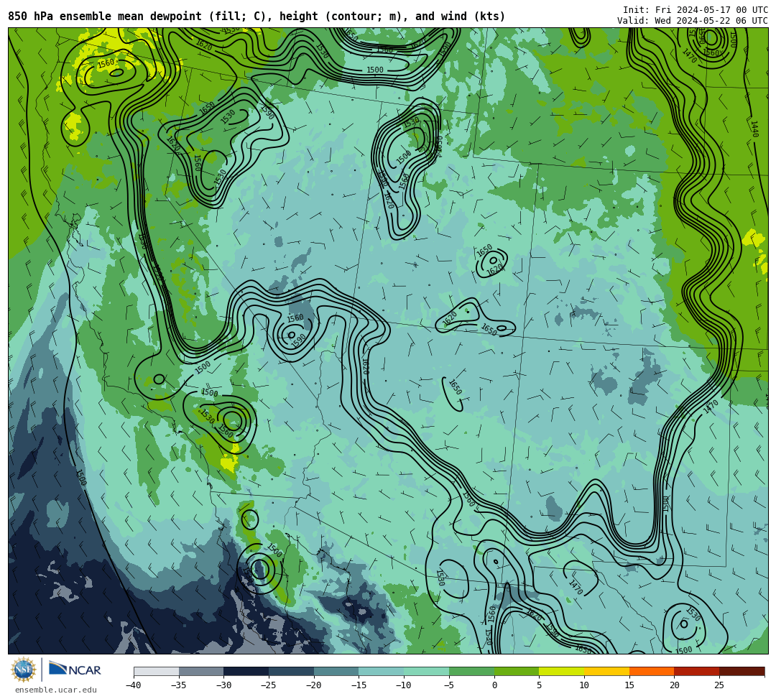776x699 pixels.
Task: Click the teal -20 to -15 color swatch
Action: point(336,671)
